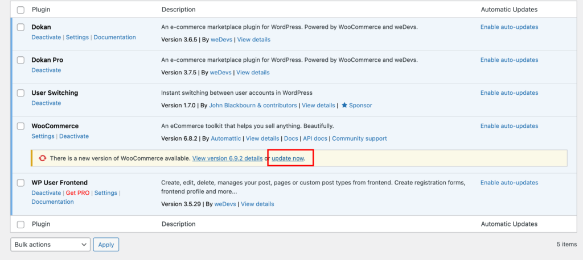Enable auto-updates for WooCommerce
Screen dimensions: 583x260
[x=509, y=126]
